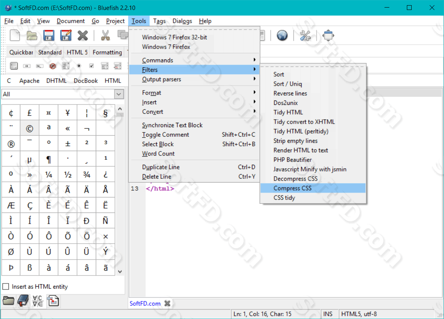This screenshot has width=444, height=319.
Task: Click the Save As floppy with pencil icon
Action: point(66,35)
